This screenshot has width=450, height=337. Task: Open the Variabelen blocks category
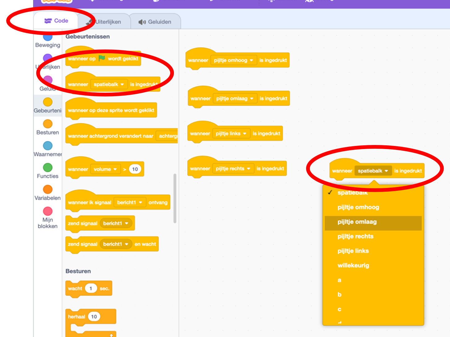pyautogui.click(x=48, y=190)
